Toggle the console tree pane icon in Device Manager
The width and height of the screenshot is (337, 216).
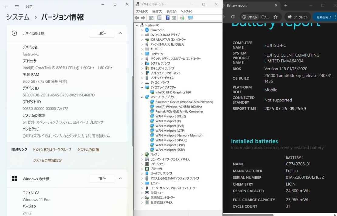click(x=151, y=18)
